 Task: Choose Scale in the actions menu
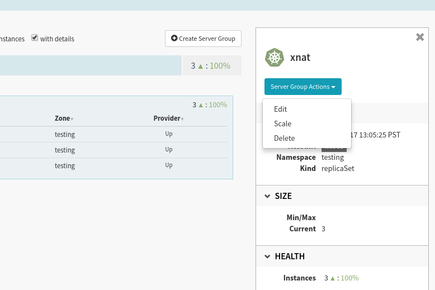pyautogui.click(x=282, y=124)
